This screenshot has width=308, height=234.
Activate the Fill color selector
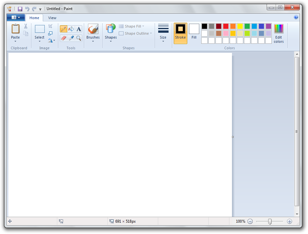194,32
